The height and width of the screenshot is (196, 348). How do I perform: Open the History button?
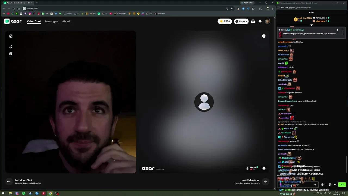click(x=241, y=21)
